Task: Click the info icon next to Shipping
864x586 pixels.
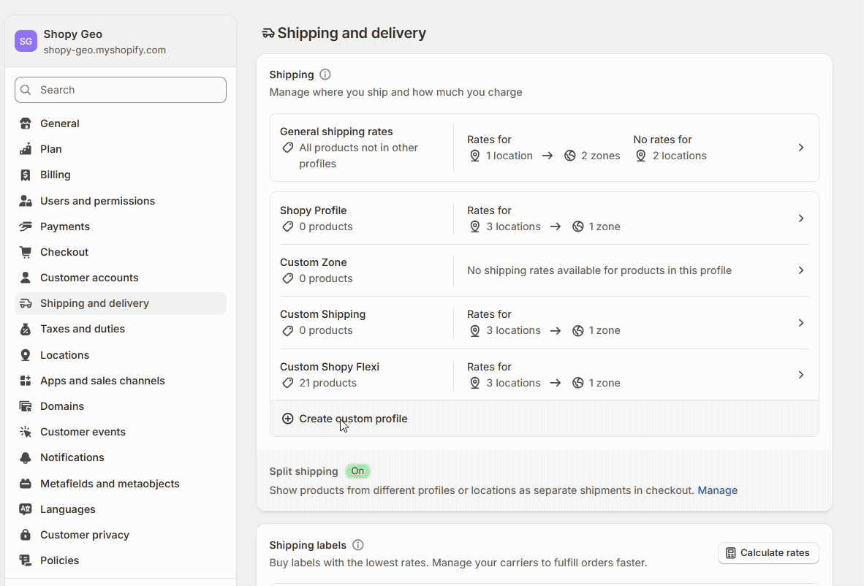Action: (325, 75)
